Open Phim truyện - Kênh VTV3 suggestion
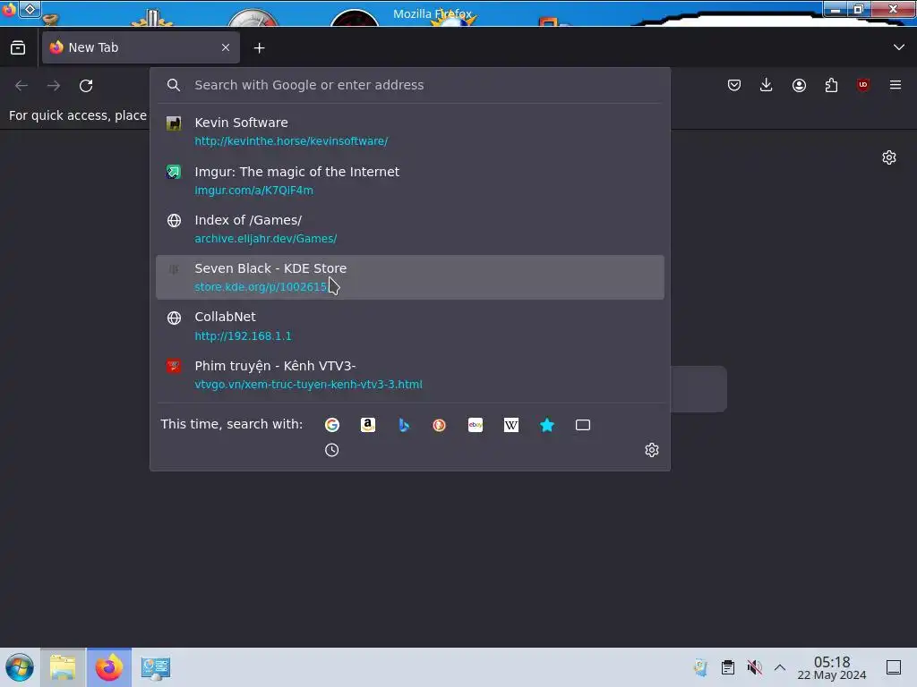Image resolution: width=917 pixels, height=687 pixels. pyautogui.click(x=409, y=375)
